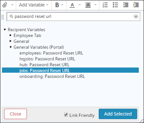Click the drag handle beside the search box

pyautogui.click(x=3, y=17)
